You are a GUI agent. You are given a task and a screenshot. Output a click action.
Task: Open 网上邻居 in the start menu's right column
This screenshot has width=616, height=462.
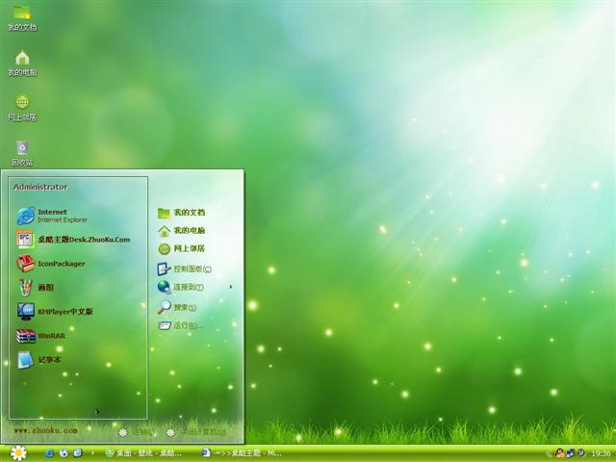(181, 248)
